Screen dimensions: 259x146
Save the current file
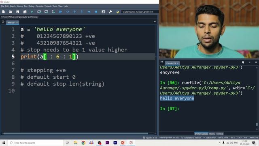[x=18, y=12]
